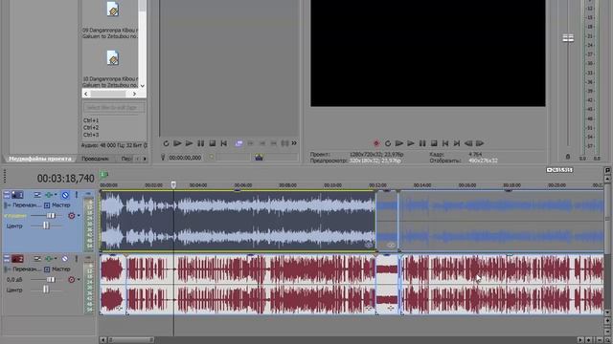Open record options dropdown on track 1
Image resolution: width=613 pixels, height=344 pixels.
coord(79,216)
